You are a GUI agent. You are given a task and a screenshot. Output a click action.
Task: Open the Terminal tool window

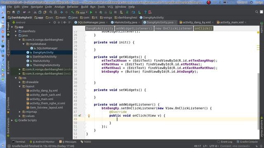pyautogui.click(x=19, y=142)
